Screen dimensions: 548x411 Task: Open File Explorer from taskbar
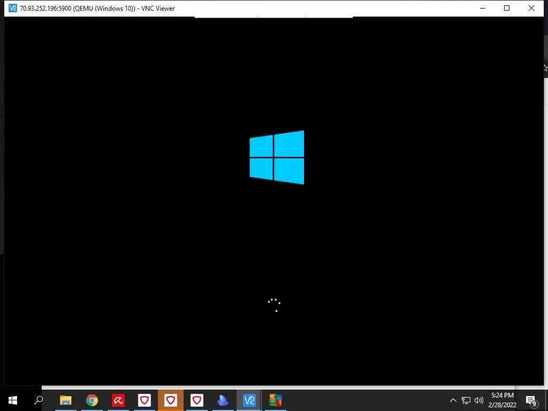(x=66, y=400)
